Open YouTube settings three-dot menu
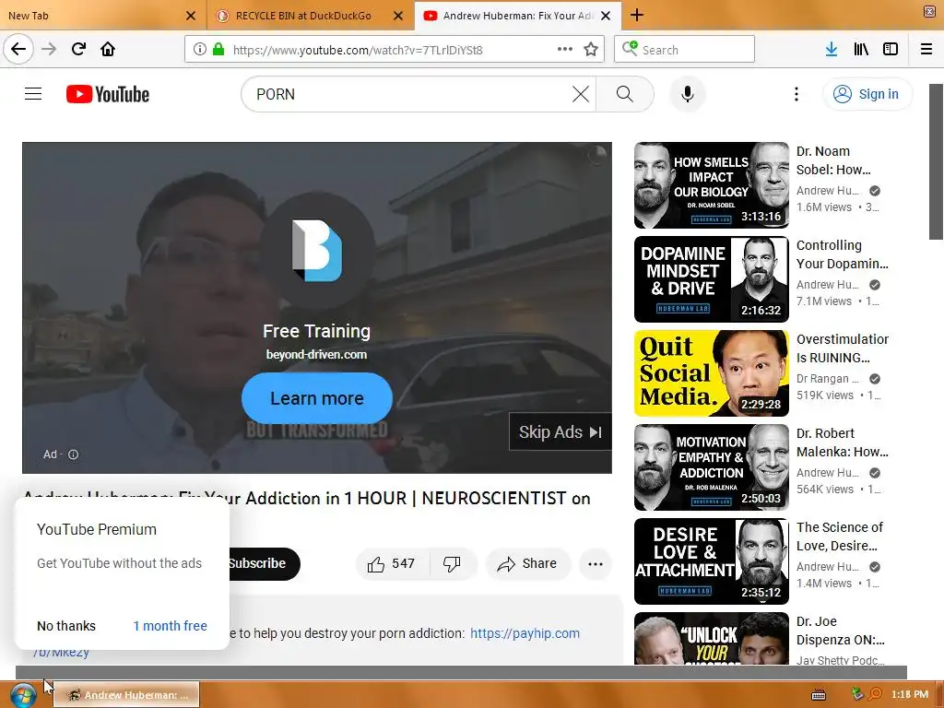Screen dimensions: 944x708 tap(796, 94)
